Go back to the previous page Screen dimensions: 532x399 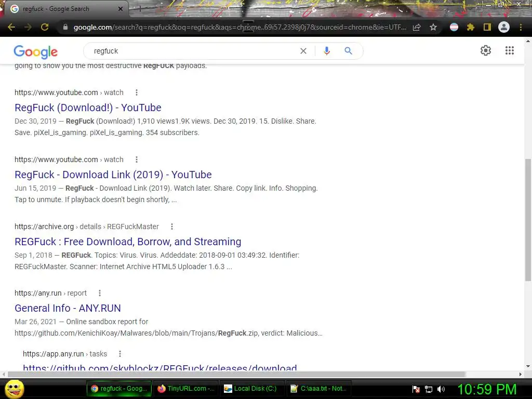[x=11, y=27]
